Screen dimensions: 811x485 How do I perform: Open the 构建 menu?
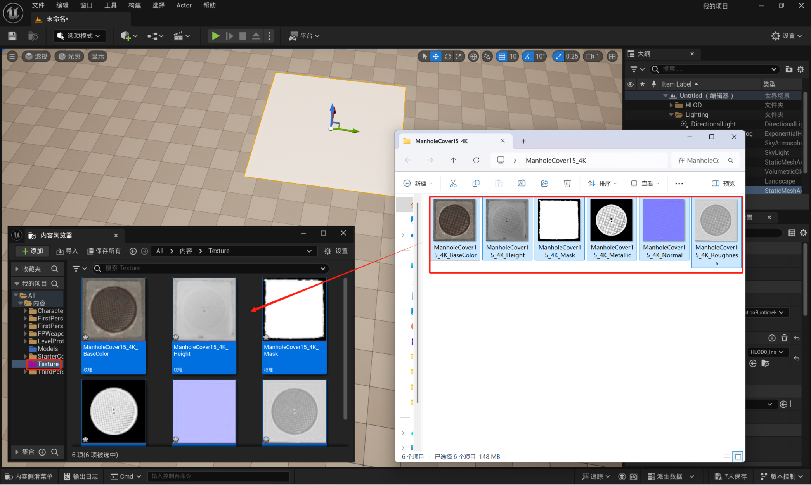(x=135, y=5)
